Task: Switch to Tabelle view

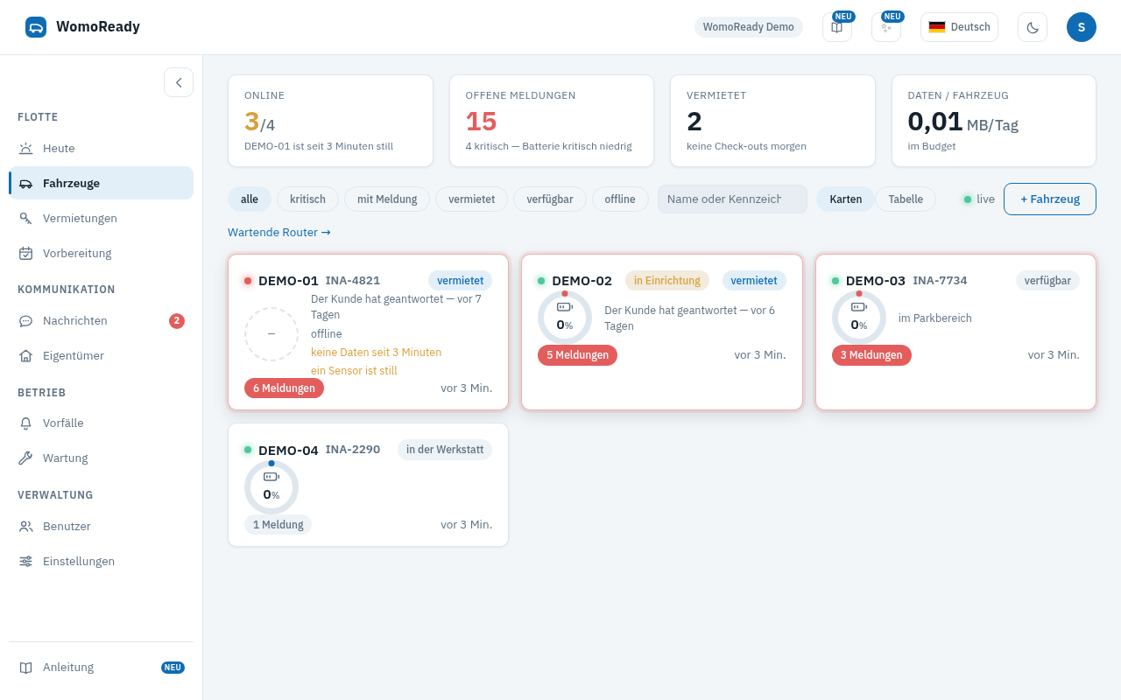Action: tap(906, 199)
